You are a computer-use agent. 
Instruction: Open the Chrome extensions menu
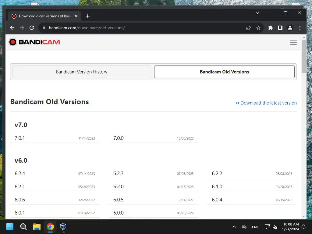click(x=271, y=28)
